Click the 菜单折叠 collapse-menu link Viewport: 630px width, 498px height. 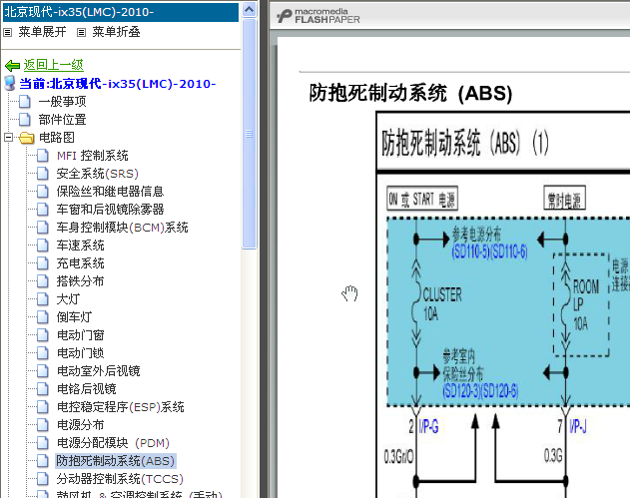point(116,32)
